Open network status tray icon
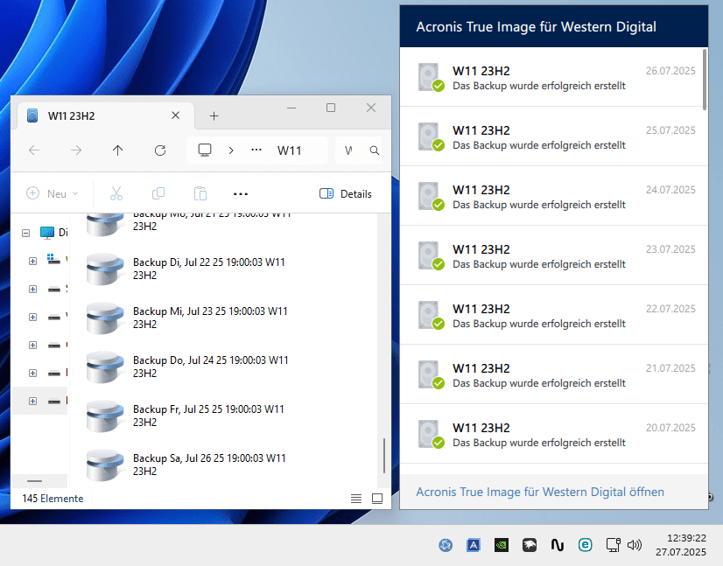 (x=614, y=545)
